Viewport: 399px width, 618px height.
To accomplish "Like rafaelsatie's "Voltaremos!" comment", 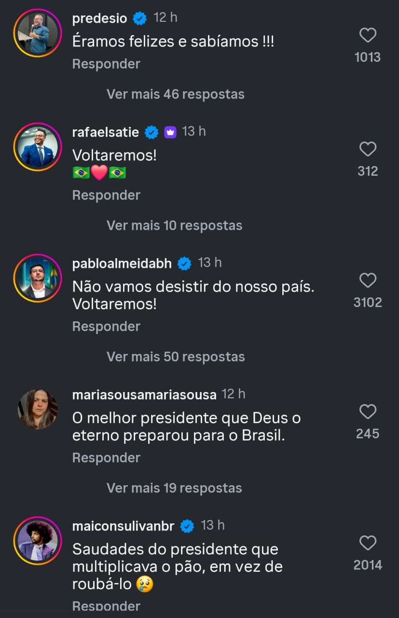I will [x=368, y=149].
